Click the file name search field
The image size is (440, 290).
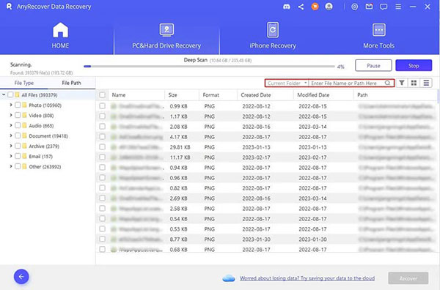pos(348,83)
